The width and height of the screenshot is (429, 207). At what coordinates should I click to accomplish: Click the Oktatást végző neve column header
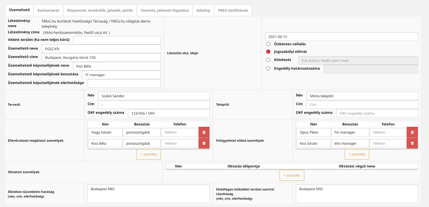(x=357, y=166)
